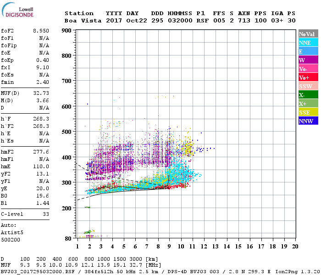Screen dimensions: 321x275
Task: Click the NNE cyan legend swatch
Action: [x=308, y=43]
